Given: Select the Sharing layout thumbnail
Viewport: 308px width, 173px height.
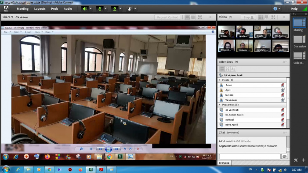Looking at the screenshot, I should point(299,23).
